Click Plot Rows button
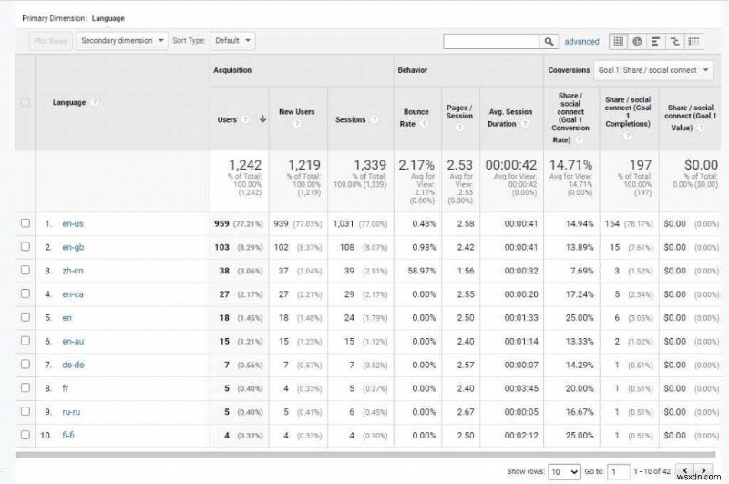 point(51,41)
